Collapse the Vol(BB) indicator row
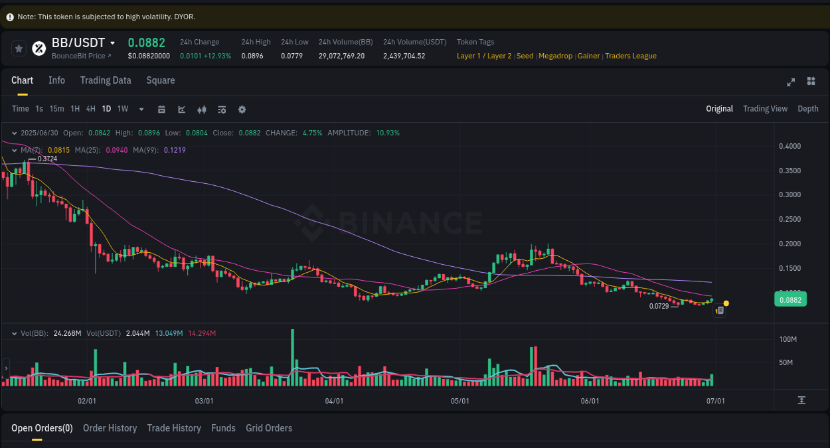 [x=15, y=333]
